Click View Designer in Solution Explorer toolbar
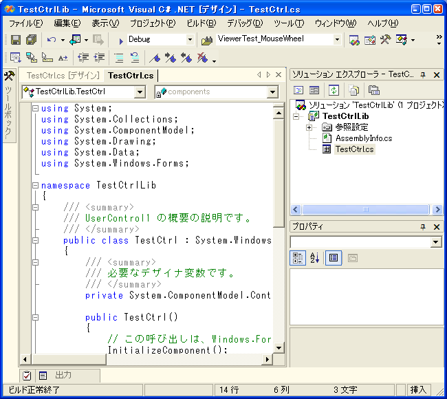 pos(314,90)
